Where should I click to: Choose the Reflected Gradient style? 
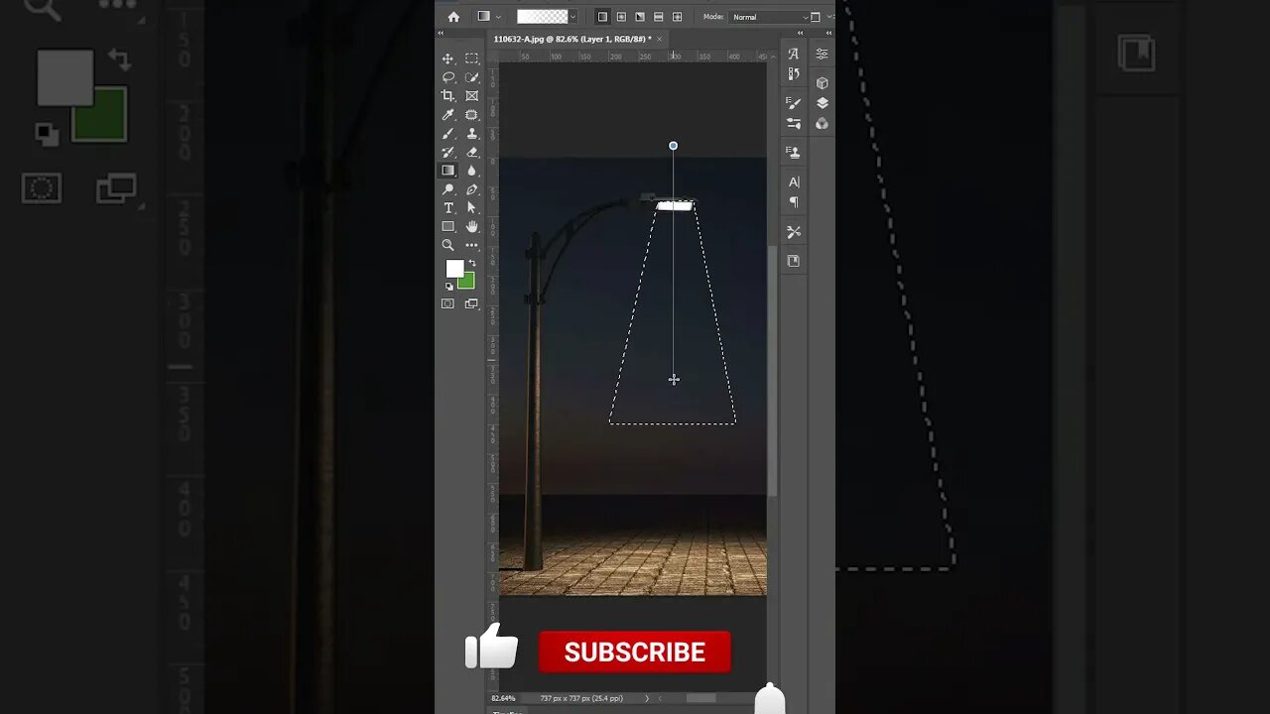[x=659, y=17]
